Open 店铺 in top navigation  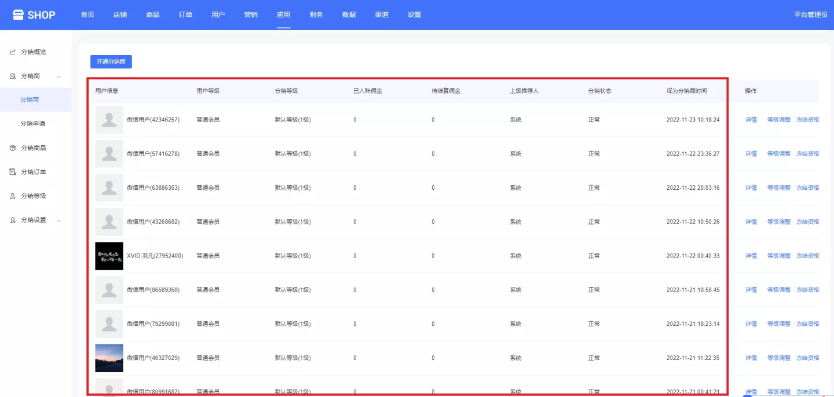pyautogui.click(x=120, y=15)
